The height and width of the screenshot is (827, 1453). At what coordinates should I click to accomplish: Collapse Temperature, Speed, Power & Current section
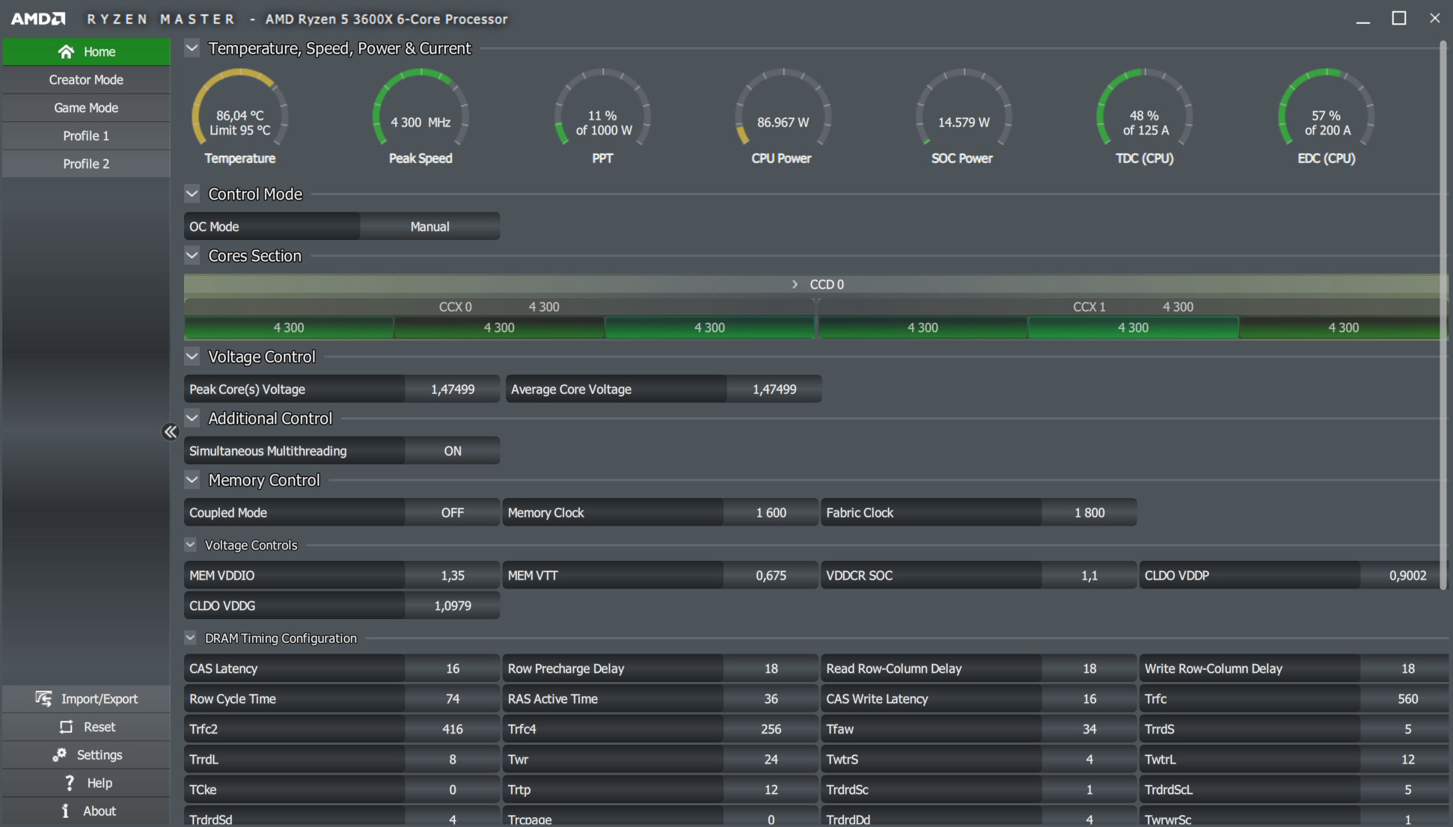click(x=192, y=49)
